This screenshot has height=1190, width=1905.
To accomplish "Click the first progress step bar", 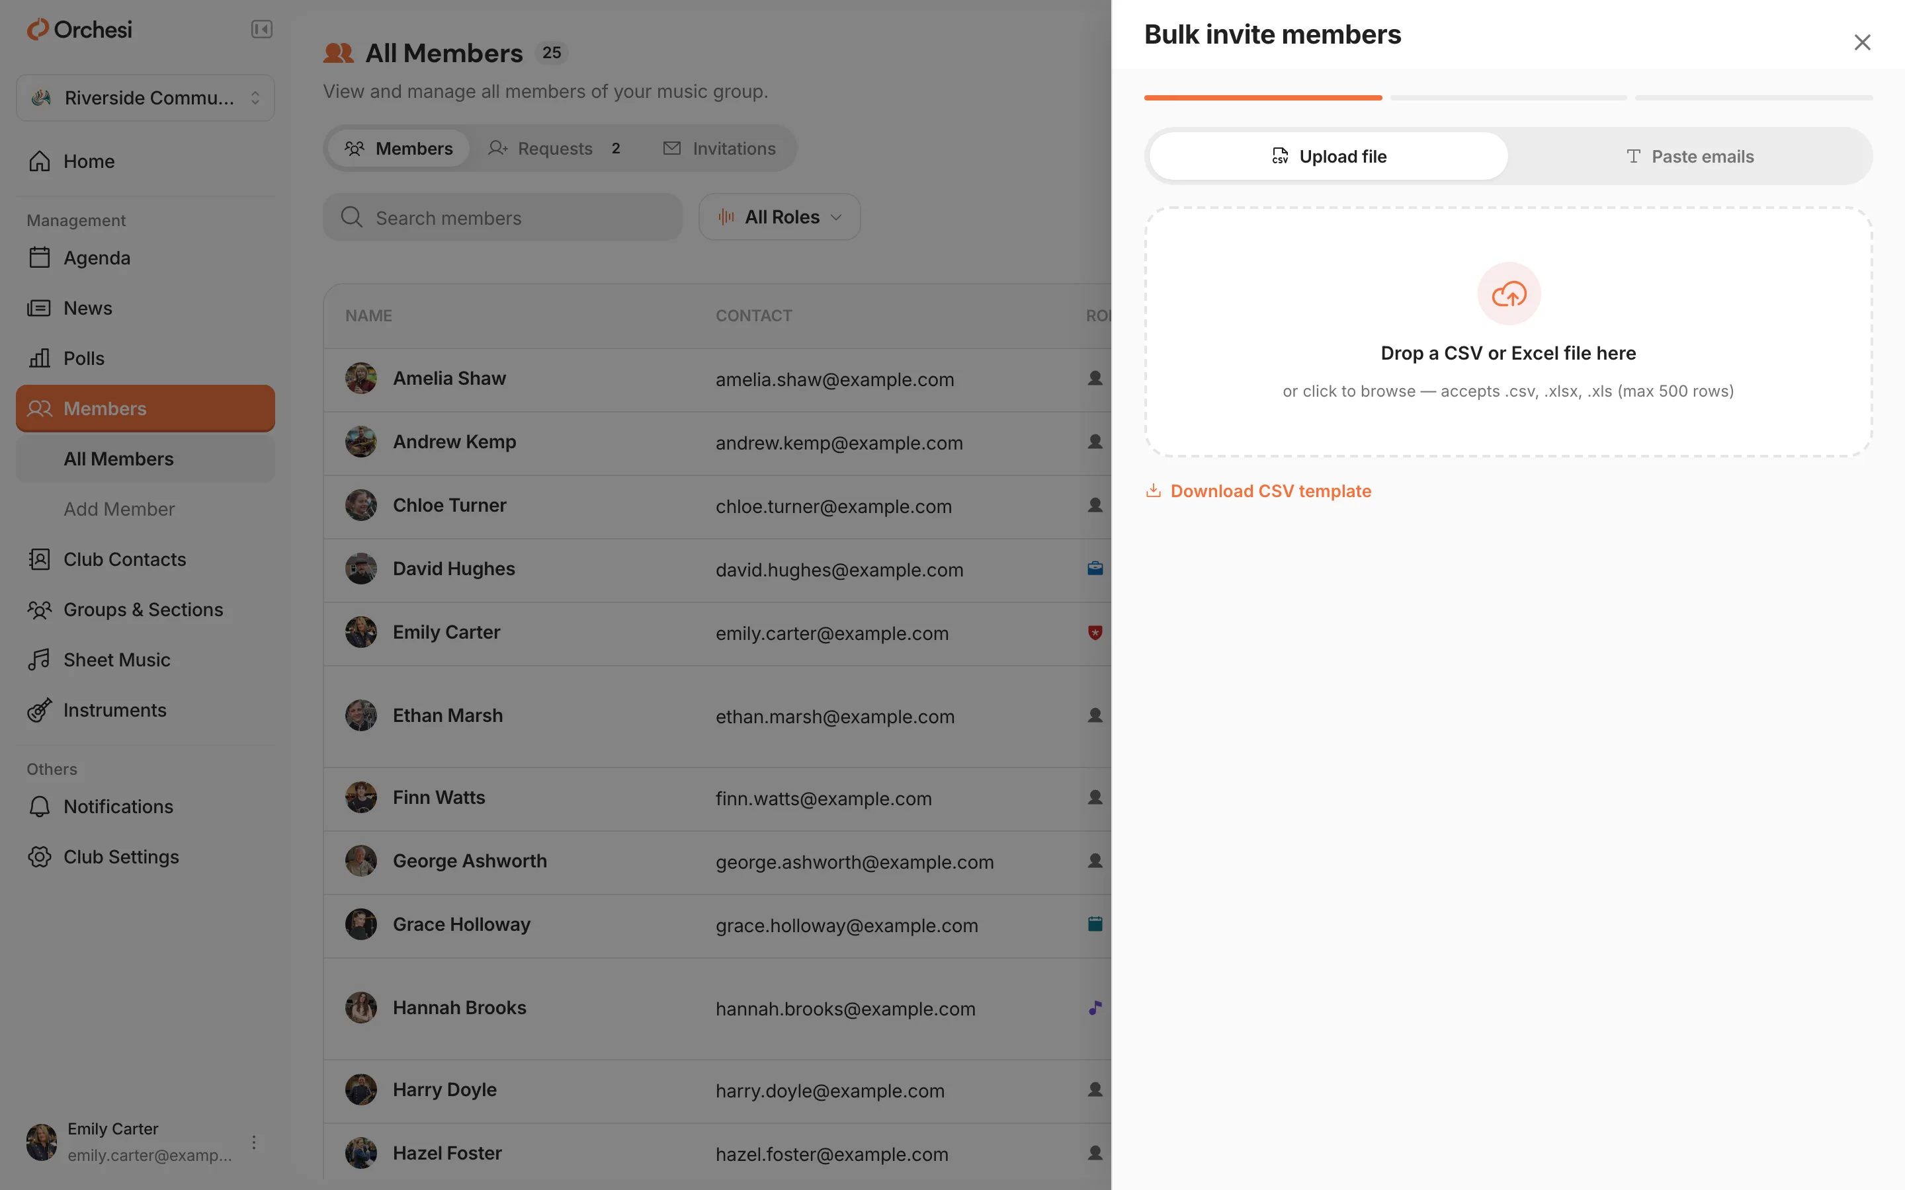I will click(1263, 98).
